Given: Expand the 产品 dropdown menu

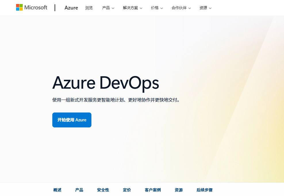Looking at the screenshot, I should pyautogui.click(x=108, y=8).
